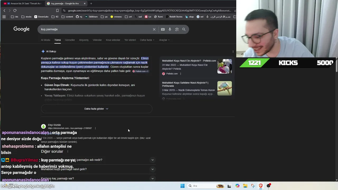Open the GitHub mj bookmark
338x190 pixels.
click(79, 17)
